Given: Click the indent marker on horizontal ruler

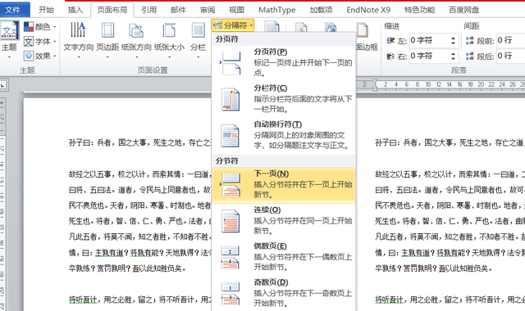Looking at the screenshot, I should (x=375, y=85).
